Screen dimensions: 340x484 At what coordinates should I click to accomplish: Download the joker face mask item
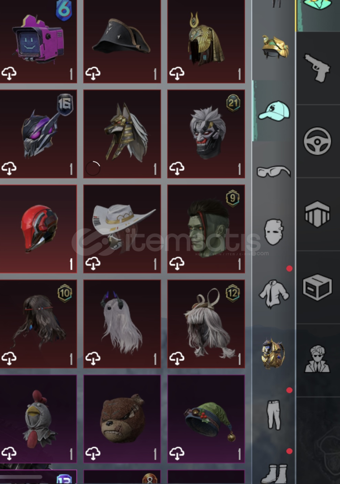tap(177, 168)
